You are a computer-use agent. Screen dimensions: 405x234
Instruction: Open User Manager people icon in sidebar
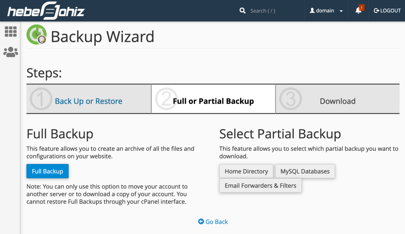[11, 52]
